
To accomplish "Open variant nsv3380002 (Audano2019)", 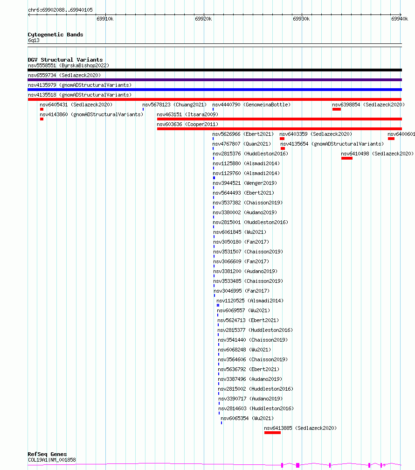I will pyautogui.click(x=245, y=212).
